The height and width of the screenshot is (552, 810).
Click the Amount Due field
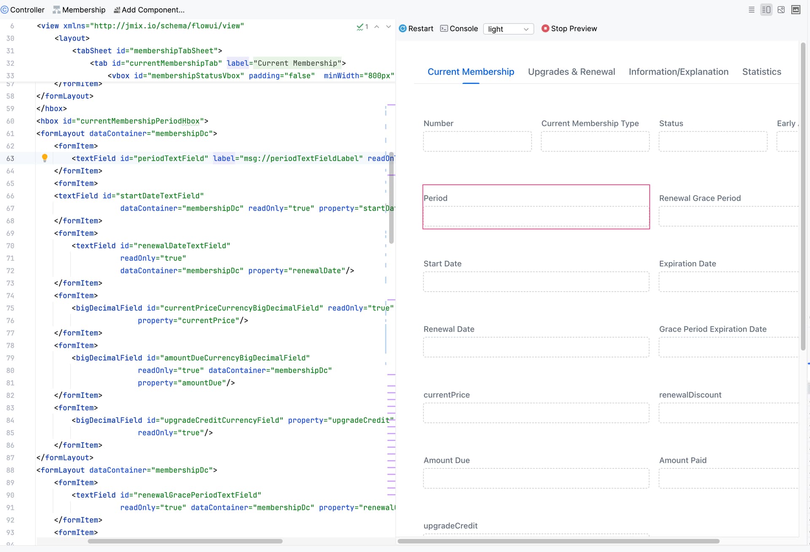coord(536,479)
